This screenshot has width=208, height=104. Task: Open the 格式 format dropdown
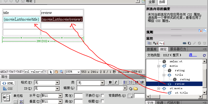point(47,83)
